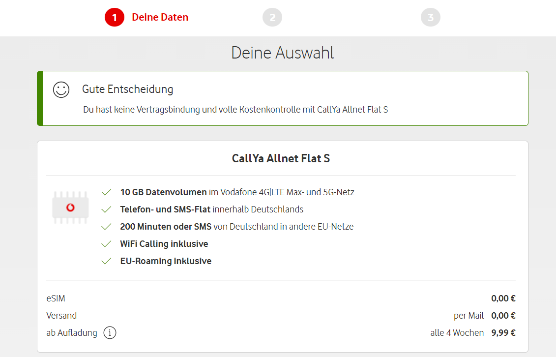556x357 pixels.
Task: Click the Vodafone eSIM chip image
Action: (70, 208)
